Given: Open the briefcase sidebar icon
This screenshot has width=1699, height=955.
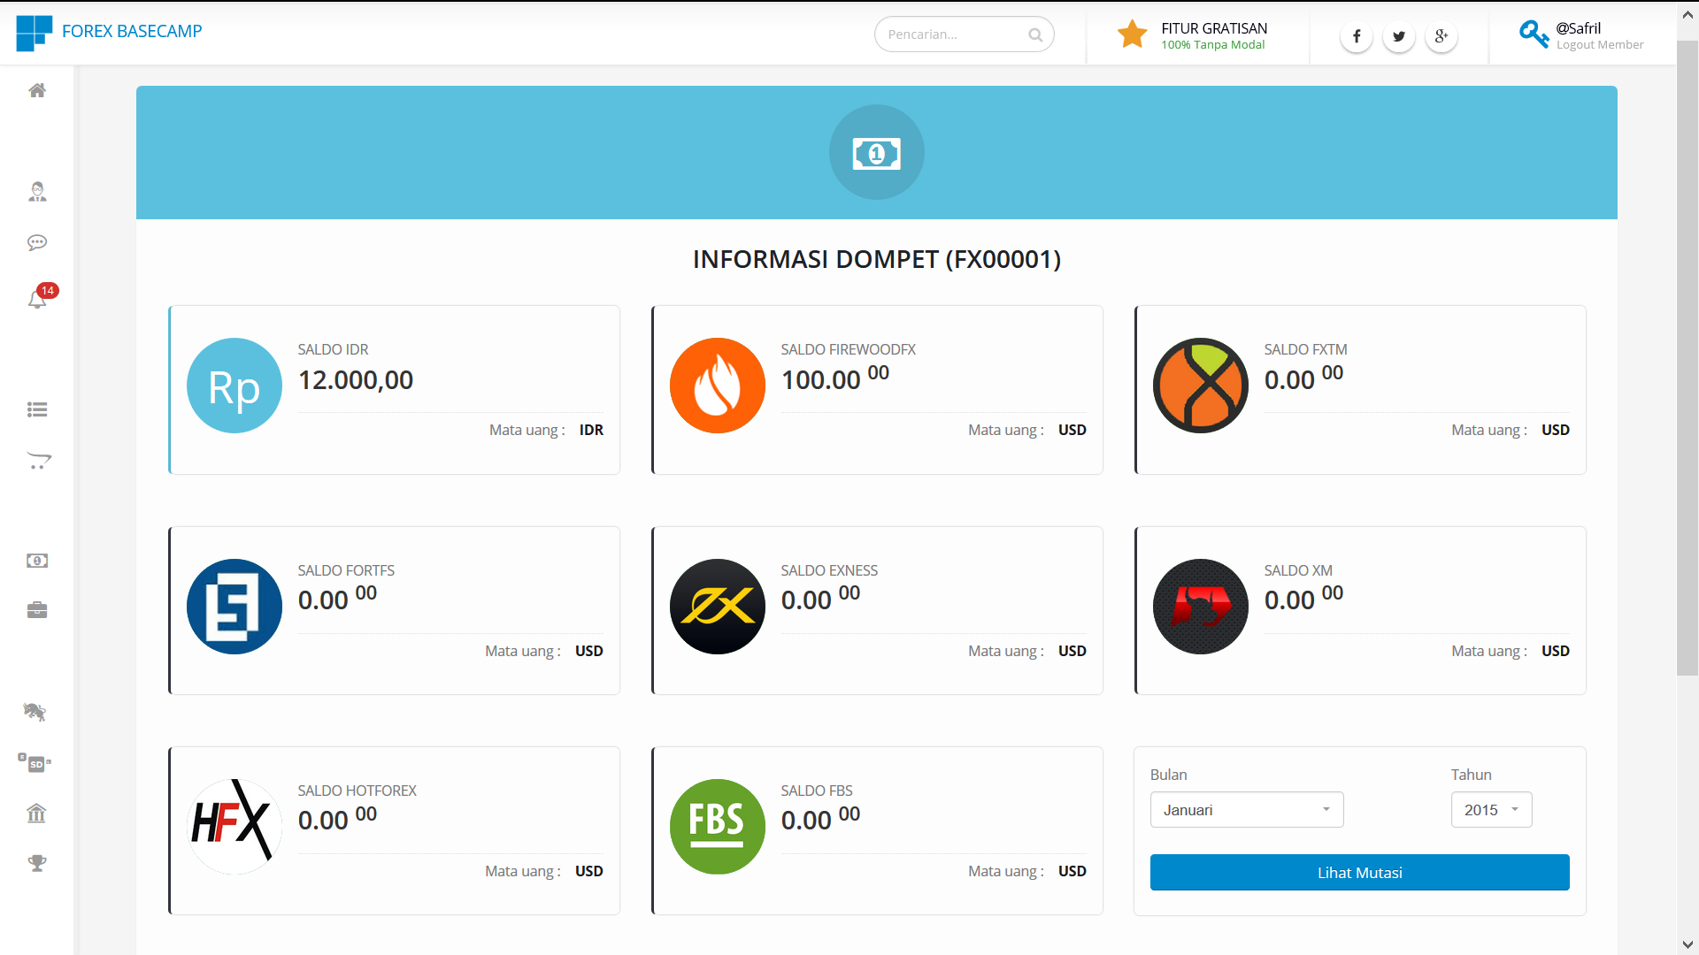Looking at the screenshot, I should pyautogui.click(x=37, y=610).
